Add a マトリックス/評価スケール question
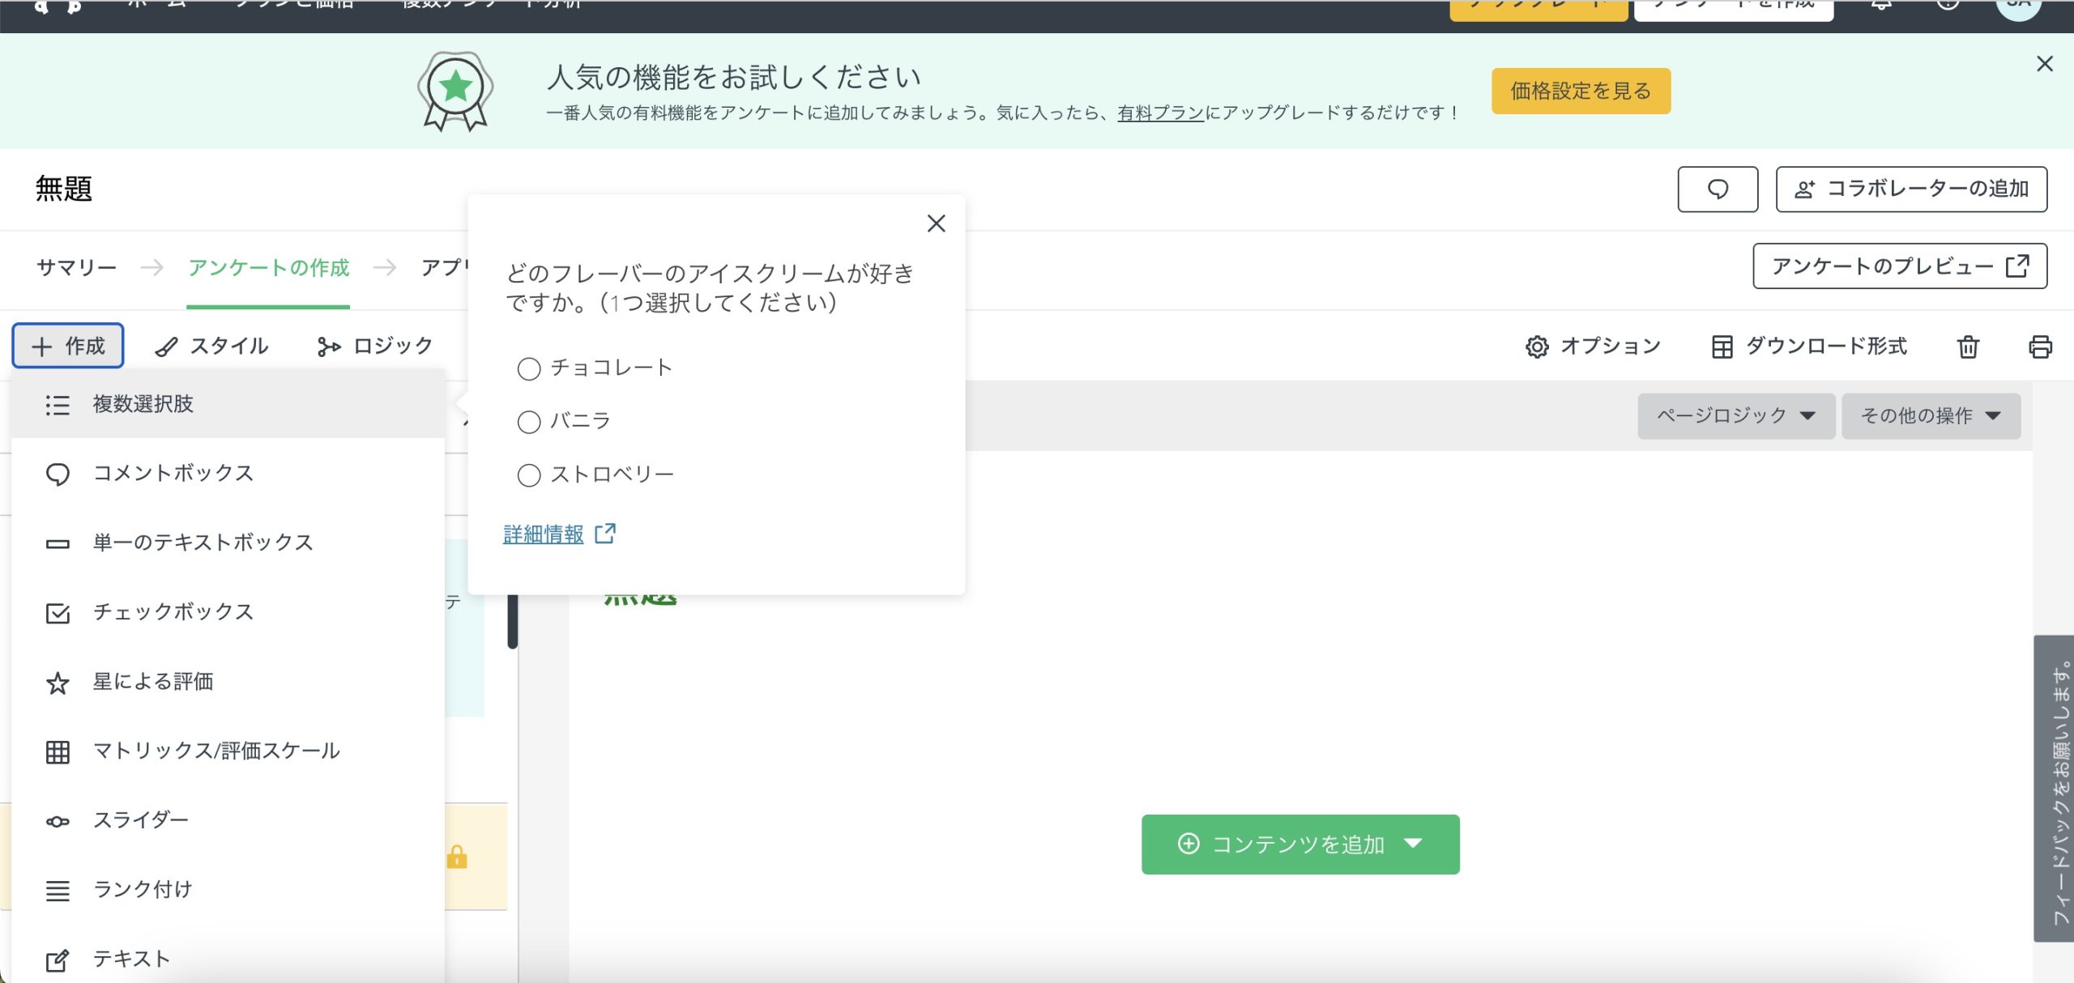 click(216, 751)
